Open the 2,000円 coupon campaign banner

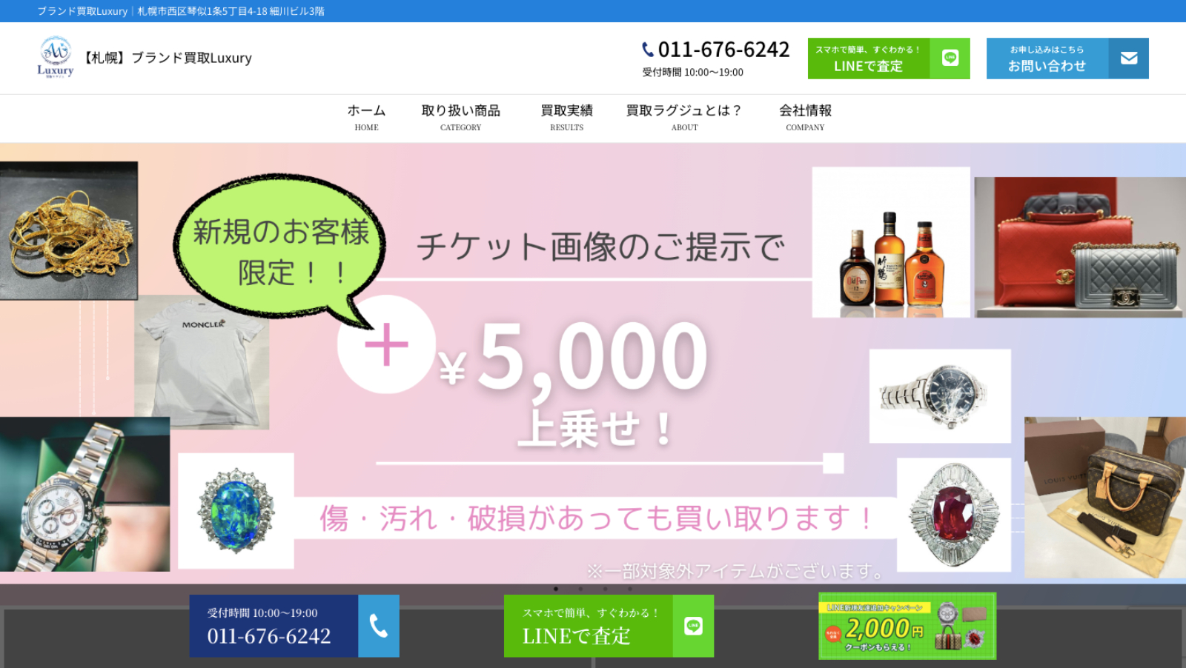tap(907, 626)
